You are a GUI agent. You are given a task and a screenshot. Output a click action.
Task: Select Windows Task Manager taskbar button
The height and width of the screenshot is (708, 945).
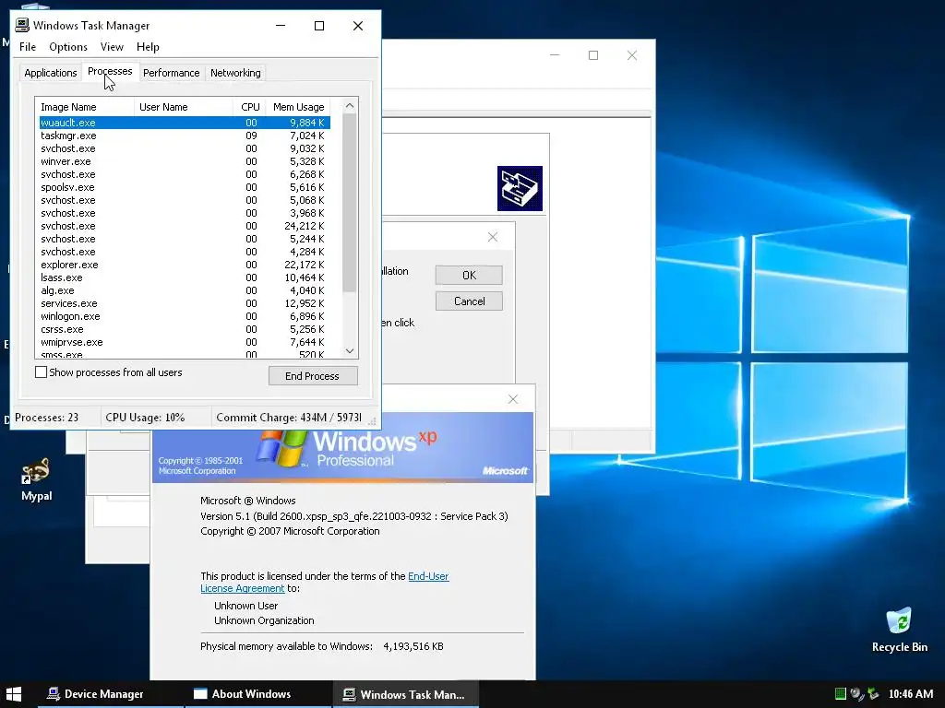coord(406,694)
